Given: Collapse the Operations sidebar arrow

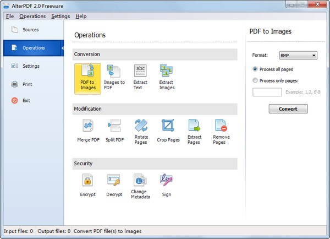Looking at the screenshot, I should point(62,48).
